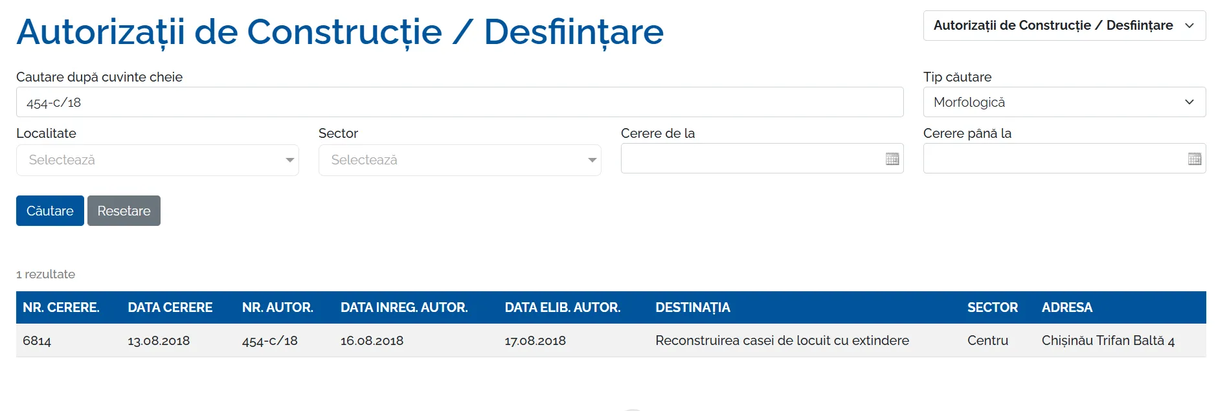Sort by NR. CERERE. column header

click(x=61, y=307)
